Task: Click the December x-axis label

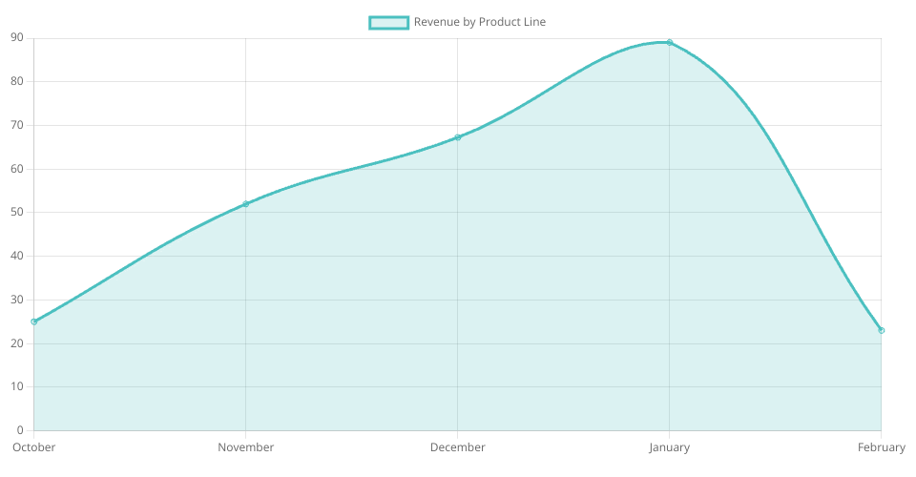Action: click(458, 447)
